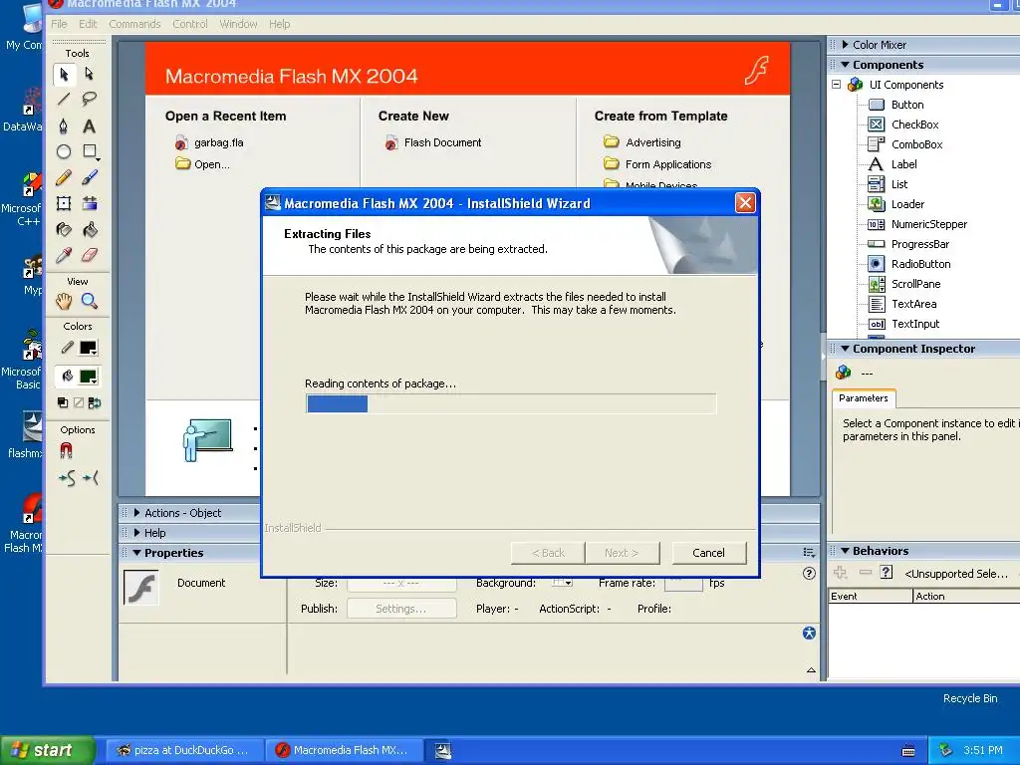
Task: Click Open... under recent items
Action: (x=202, y=164)
